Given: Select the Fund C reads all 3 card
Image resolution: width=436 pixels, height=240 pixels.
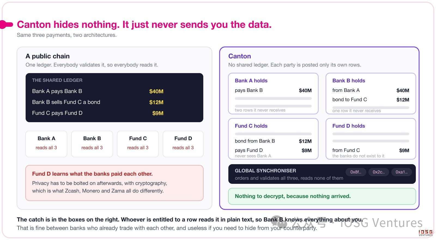Looking at the screenshot, I should [x=138, y=144].
